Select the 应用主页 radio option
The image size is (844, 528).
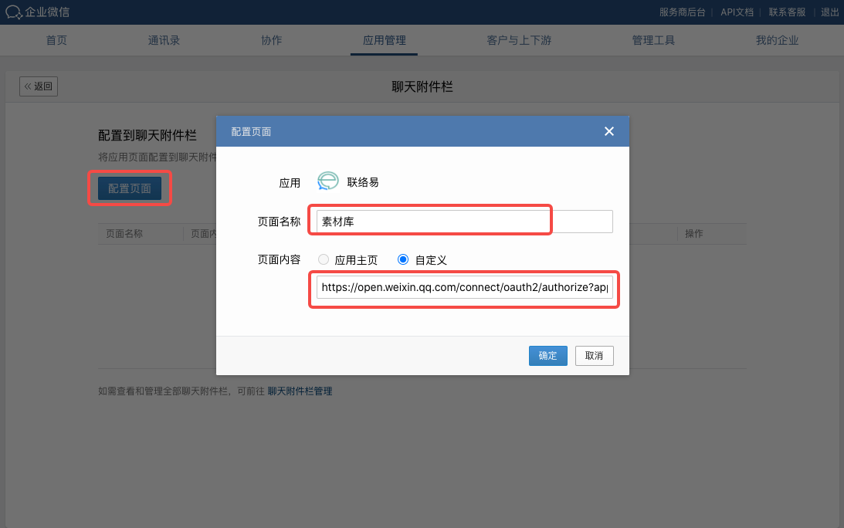324,260
